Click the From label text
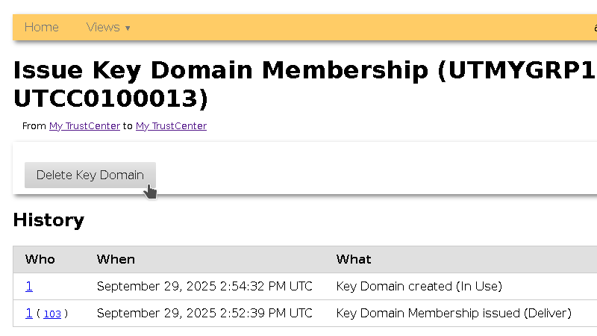 tap(34, 126)
